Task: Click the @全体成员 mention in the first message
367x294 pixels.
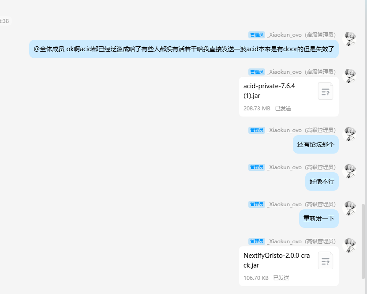Action: [x=49, y=49]
